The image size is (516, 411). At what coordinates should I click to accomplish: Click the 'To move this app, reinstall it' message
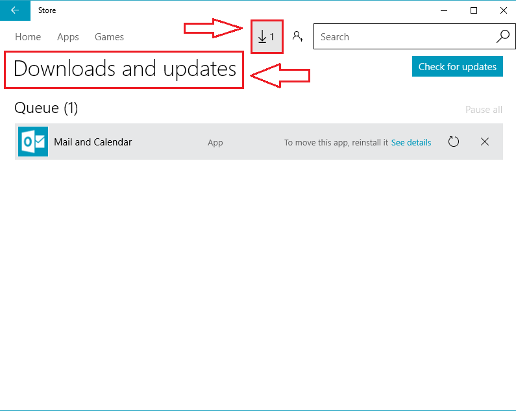pyautogui.click(x=336, y=142)
